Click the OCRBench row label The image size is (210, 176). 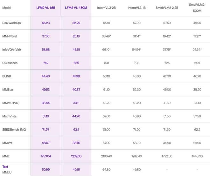(x=10, y=63)
